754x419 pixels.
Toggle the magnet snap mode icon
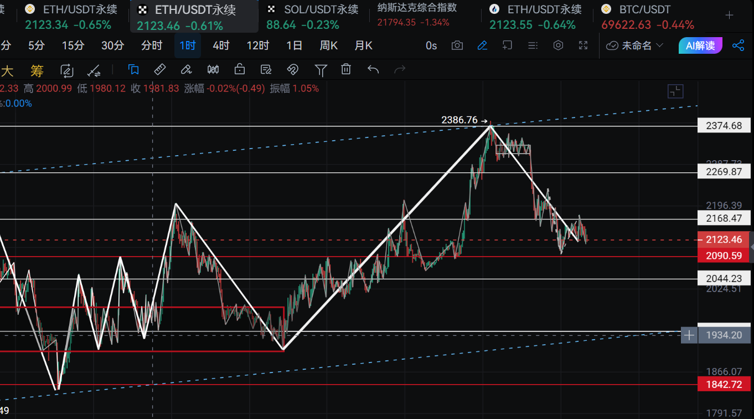coord(292,69)
